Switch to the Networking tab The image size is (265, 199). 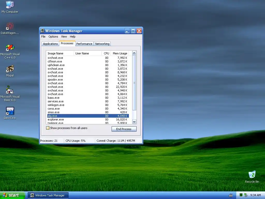pyautogui.click(x=102, y=44)
